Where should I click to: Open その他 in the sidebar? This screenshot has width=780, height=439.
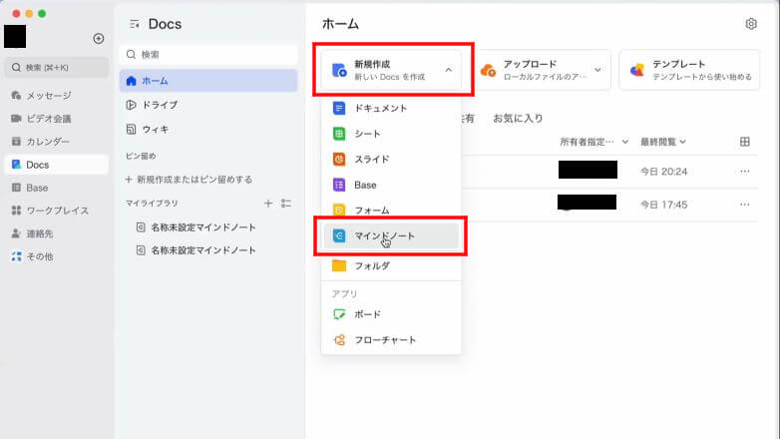(x=56, y=256)
